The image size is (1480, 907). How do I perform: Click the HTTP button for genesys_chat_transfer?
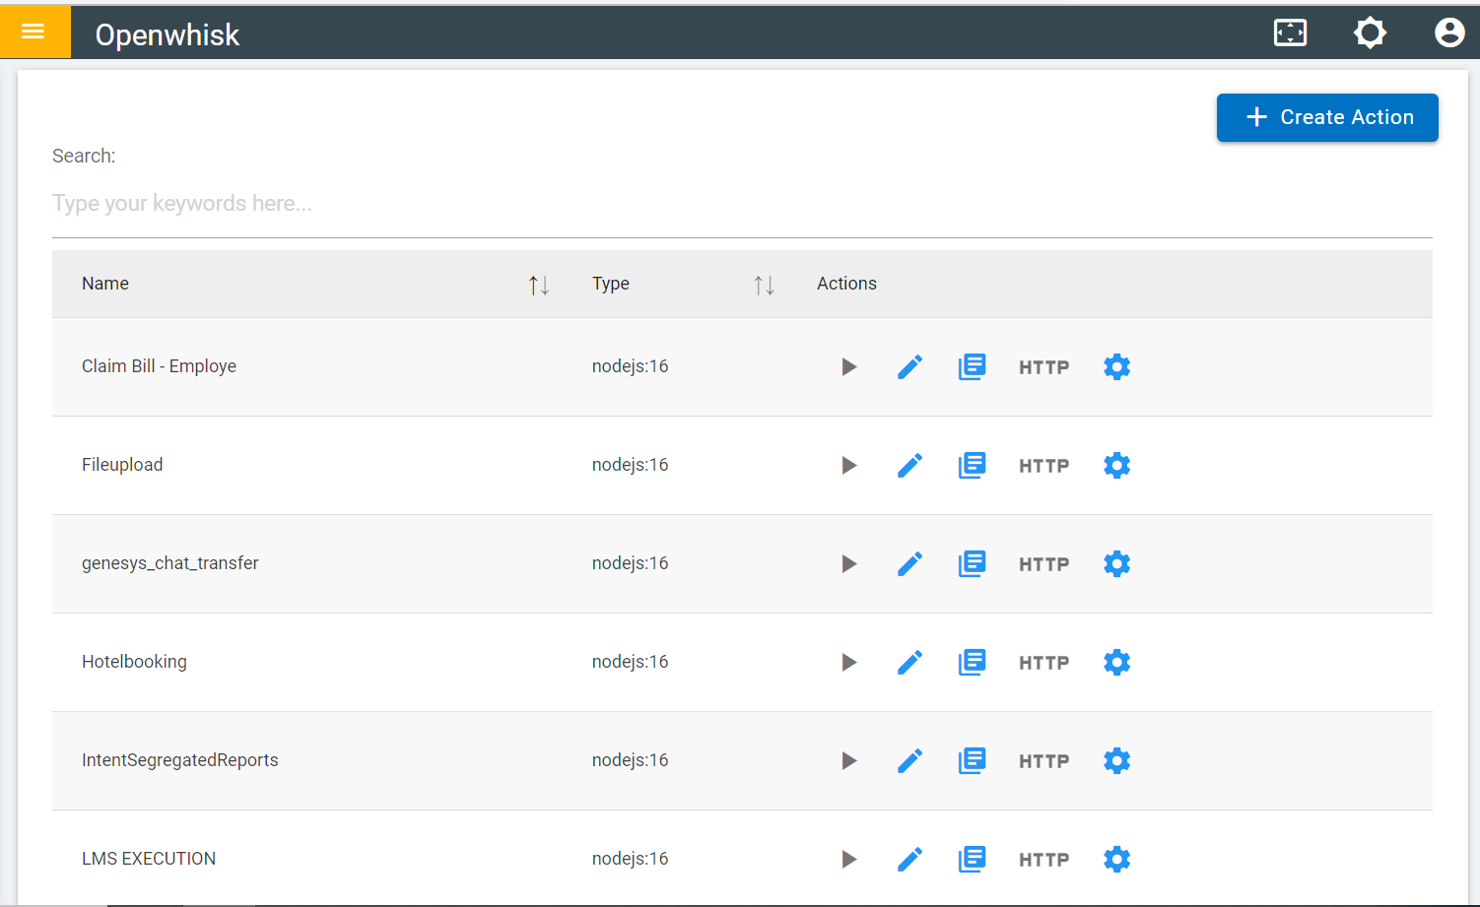coord(1043,564)
